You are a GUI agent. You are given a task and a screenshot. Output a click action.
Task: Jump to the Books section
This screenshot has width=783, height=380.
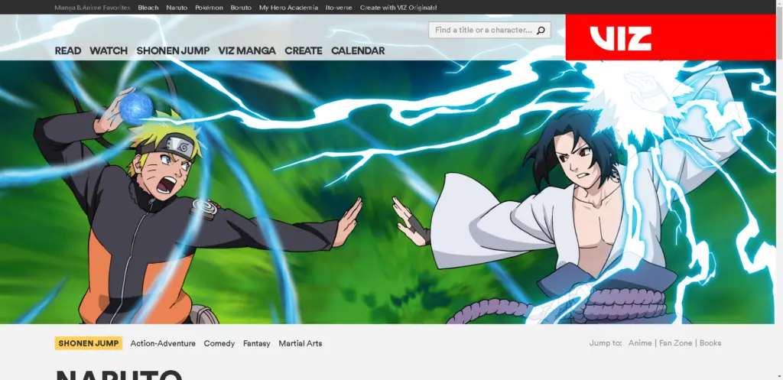point(710,343)
